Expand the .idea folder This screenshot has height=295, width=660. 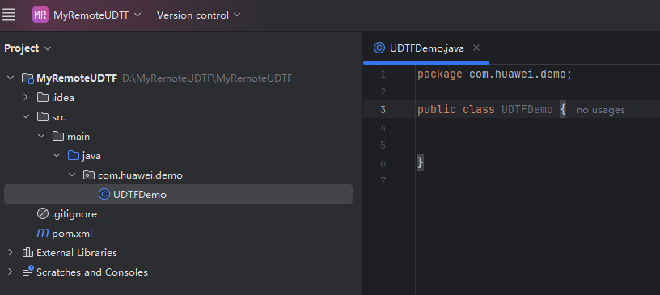(x=26, y=97)
